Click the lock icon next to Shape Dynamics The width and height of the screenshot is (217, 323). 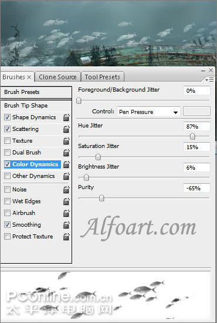tap(66, 117)
